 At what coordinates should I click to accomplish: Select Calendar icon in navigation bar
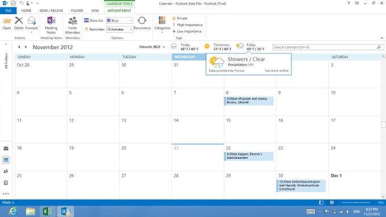[6, 160]
